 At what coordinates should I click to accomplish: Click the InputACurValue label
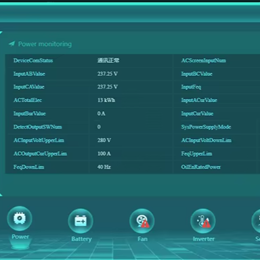[199, 100]
